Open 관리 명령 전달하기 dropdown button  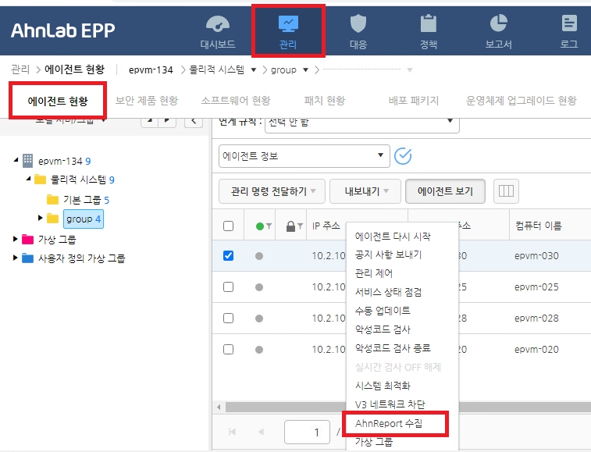[272, 191]
